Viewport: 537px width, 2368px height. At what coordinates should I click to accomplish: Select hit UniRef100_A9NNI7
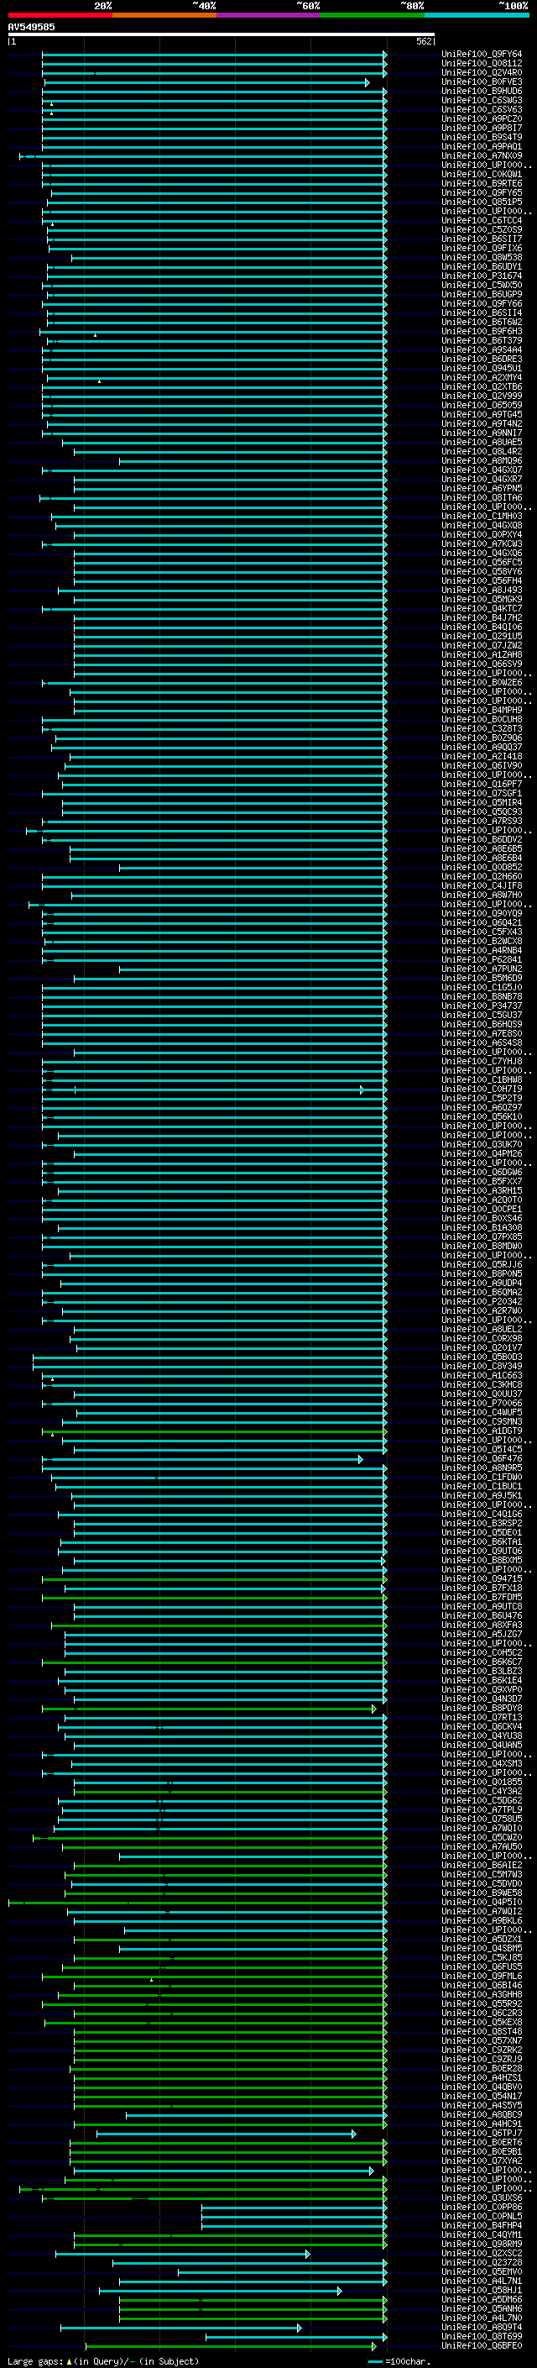482,433
